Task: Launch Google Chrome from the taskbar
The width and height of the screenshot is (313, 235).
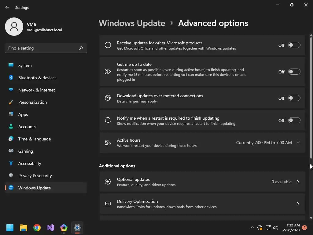Action: (x=37, y=228)
